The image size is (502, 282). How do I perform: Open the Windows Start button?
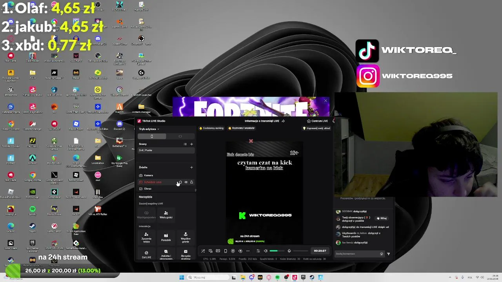182,277
